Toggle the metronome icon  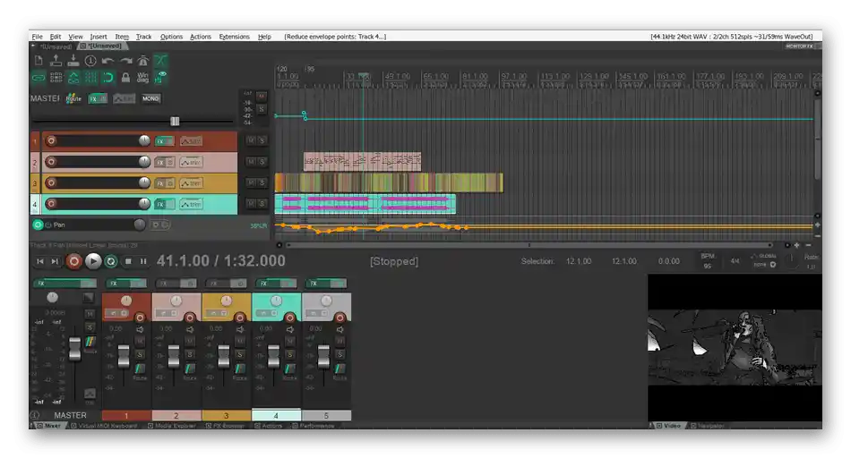click(143, 61)
